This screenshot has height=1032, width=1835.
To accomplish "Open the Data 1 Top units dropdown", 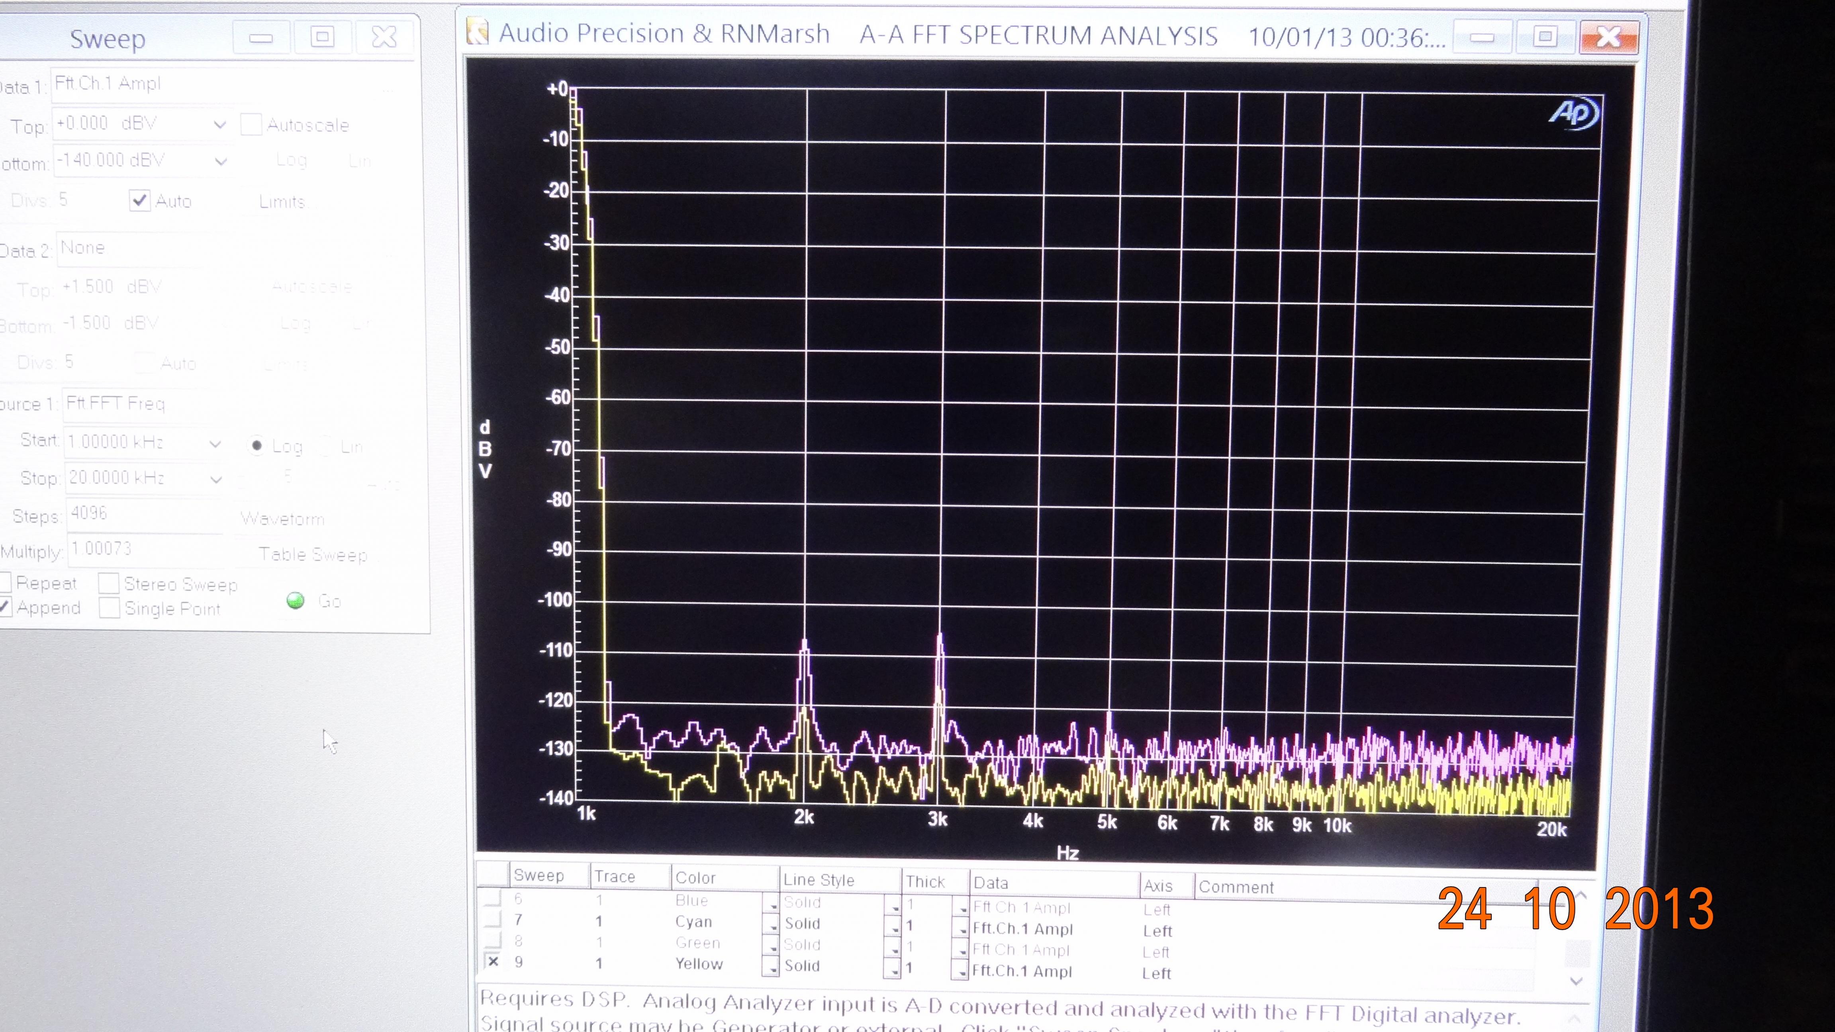I will (219, 125).
